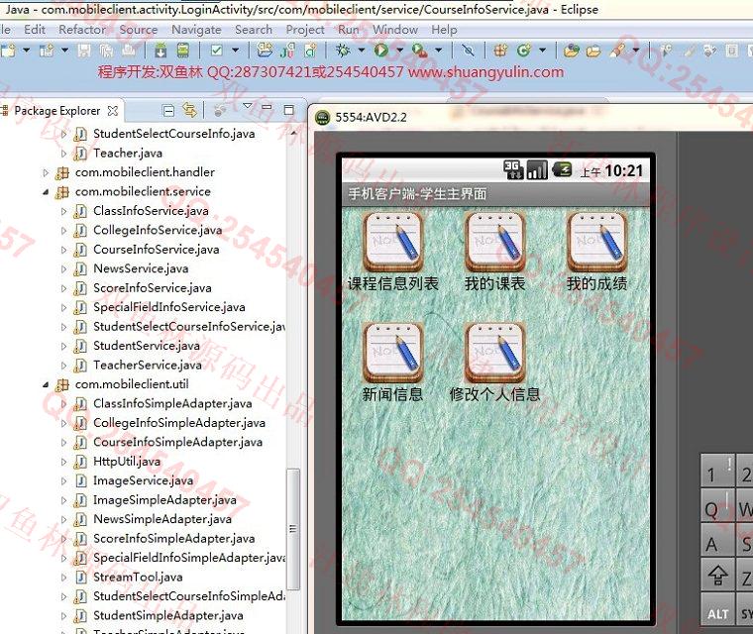The width and height of the screenshot is (753, 634).
Task: Click the Package Explorer vertical scrollbar
Action: click(x=293, y=529)
